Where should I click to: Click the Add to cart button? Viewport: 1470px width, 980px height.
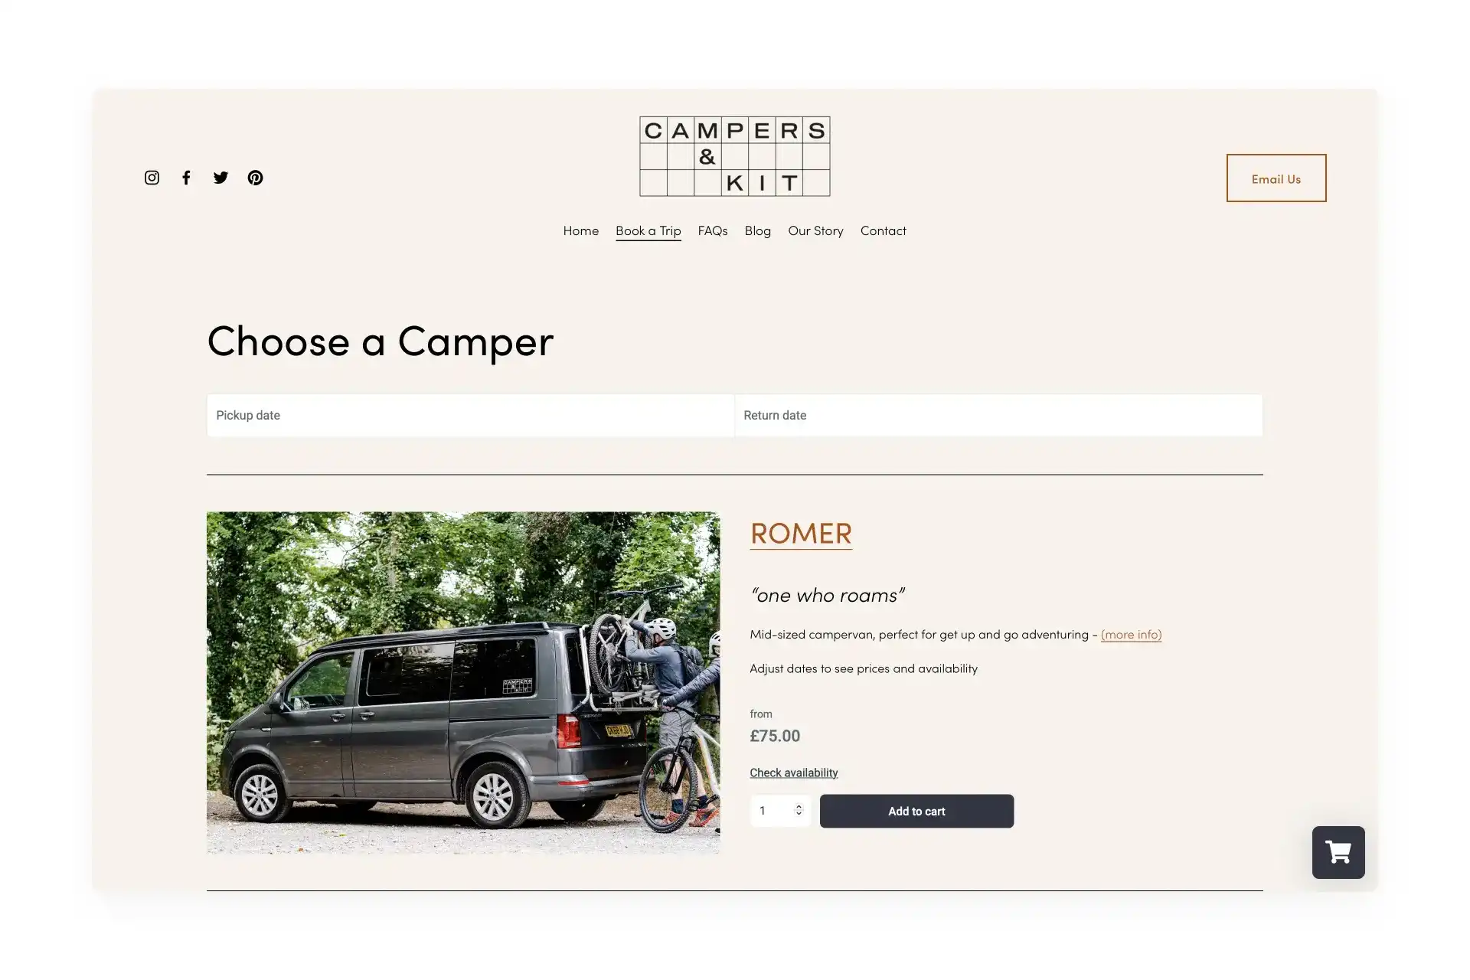[x=916, y=811]
